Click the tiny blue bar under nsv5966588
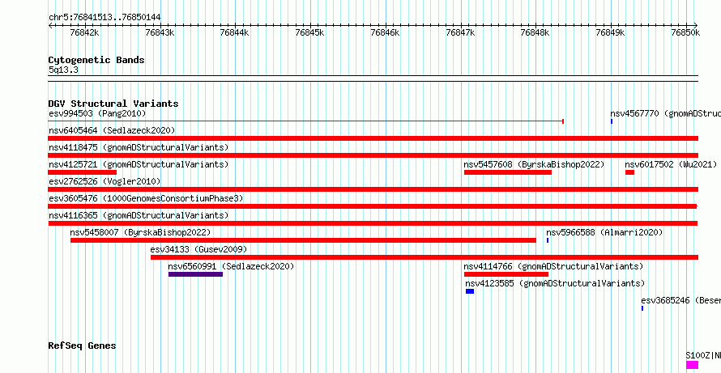 tap(548, 240)
